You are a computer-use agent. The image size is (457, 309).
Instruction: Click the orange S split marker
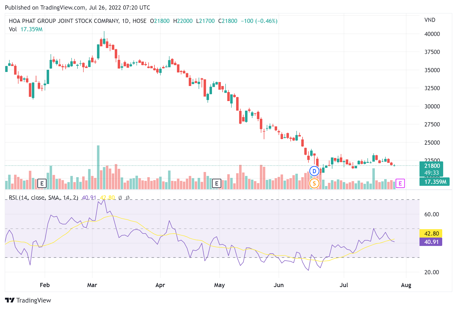tap(314, 183)
